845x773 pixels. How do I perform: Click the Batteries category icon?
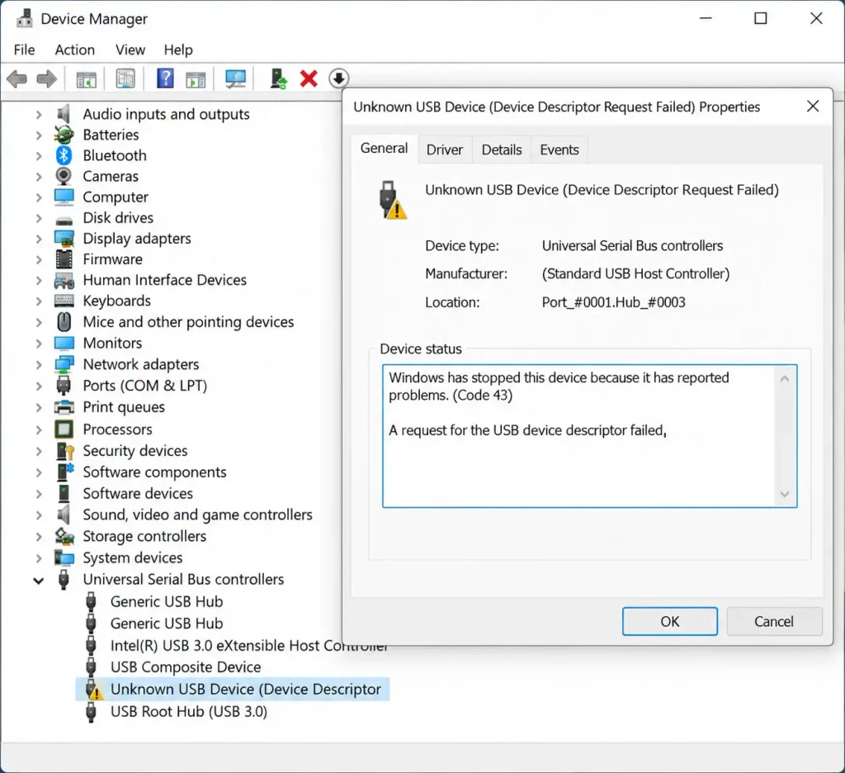(64, 135)
